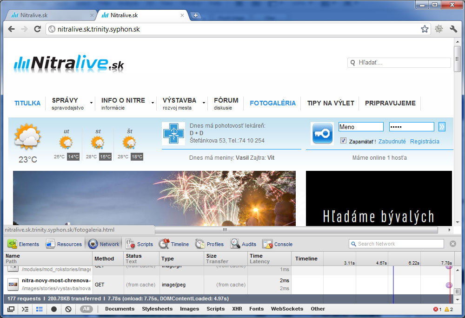Expand the INFO O NITRE dropdown arrow
The width and height of the screenshot is (465, 318).
(153, 103)
